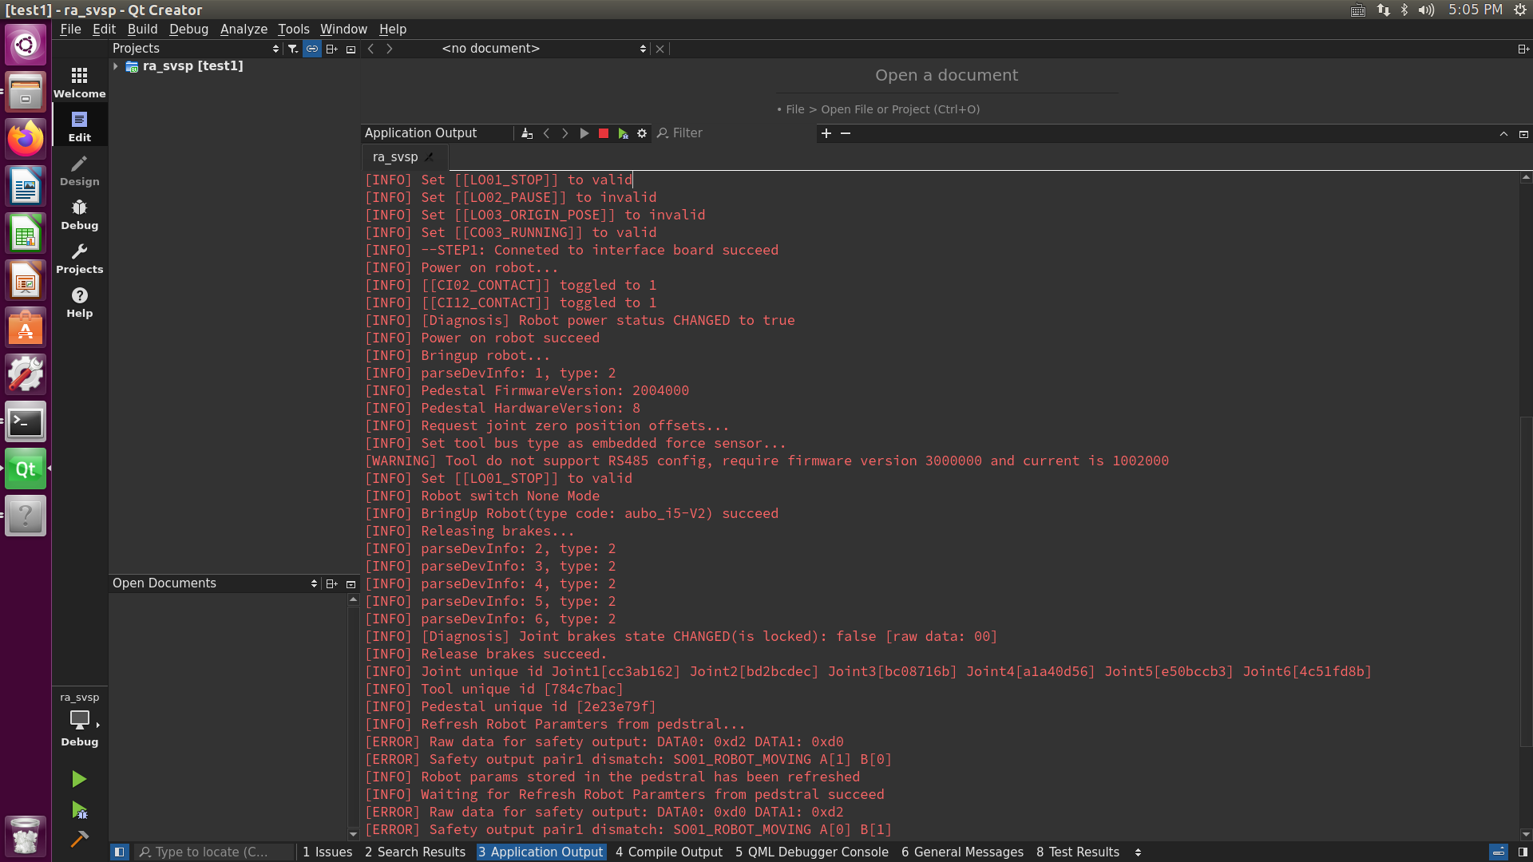The image size is (1533, 862).
Task: Go back in editor navigation history
Action: click(x=370, y=49)
